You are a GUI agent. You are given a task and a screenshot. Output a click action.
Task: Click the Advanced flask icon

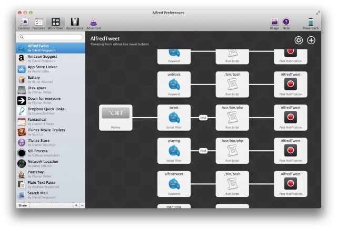93,23
